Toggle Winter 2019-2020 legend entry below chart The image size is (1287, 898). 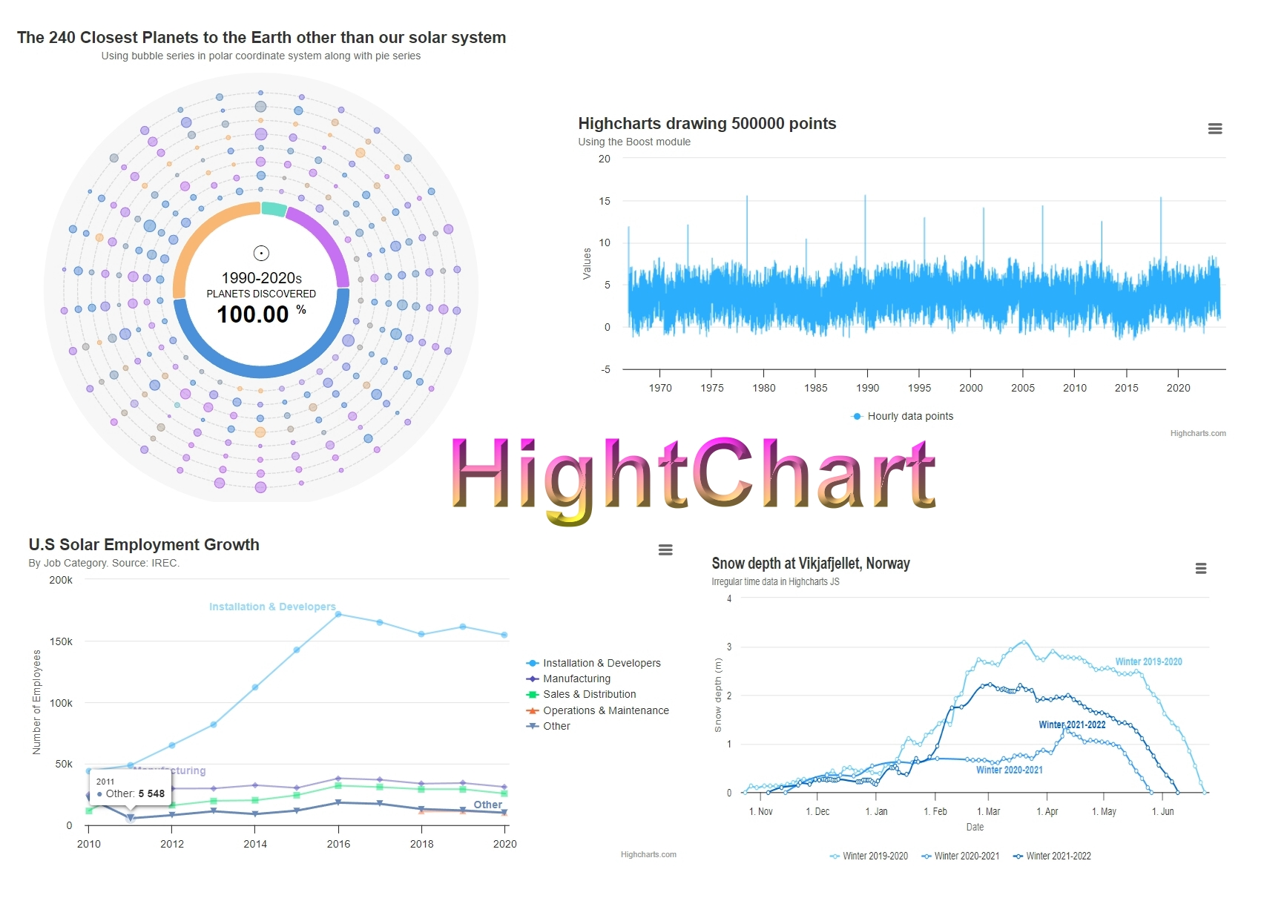pyautogui.click(x=869, y=856)
